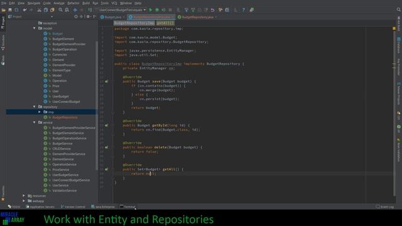Place the cursor on the 'return null;' line
This screenshot has width=402, height=226.
[144, 174]
